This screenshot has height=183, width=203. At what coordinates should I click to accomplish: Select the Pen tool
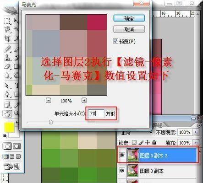click(x=7, y=94)
